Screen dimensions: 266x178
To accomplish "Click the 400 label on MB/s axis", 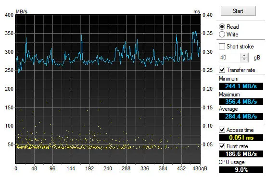I will 9,15.
